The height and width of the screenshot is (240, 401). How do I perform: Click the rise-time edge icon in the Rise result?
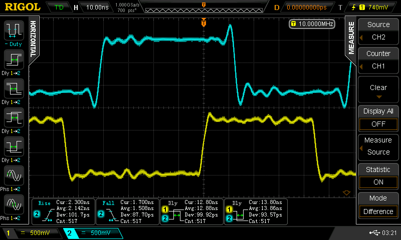click(49, 215)
